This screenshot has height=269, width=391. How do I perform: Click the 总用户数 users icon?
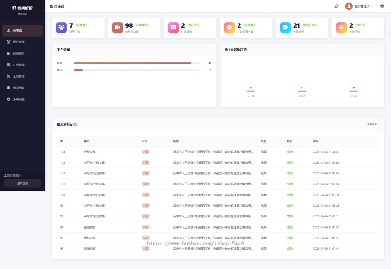click(x=61, y=27)
